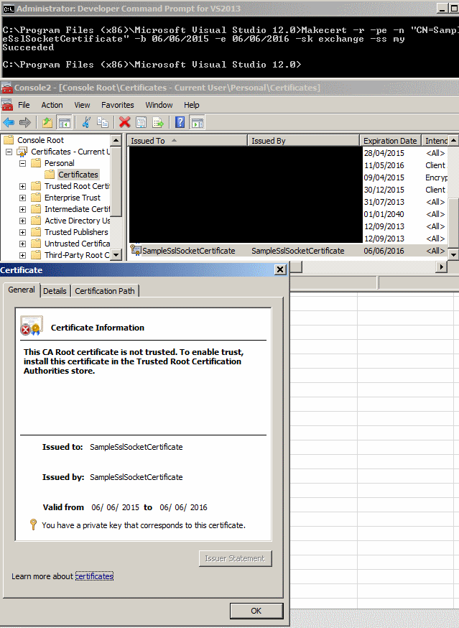Expand the Enterprise Trust node
Viewport: 459px width, 628px height.
(22, 198)
